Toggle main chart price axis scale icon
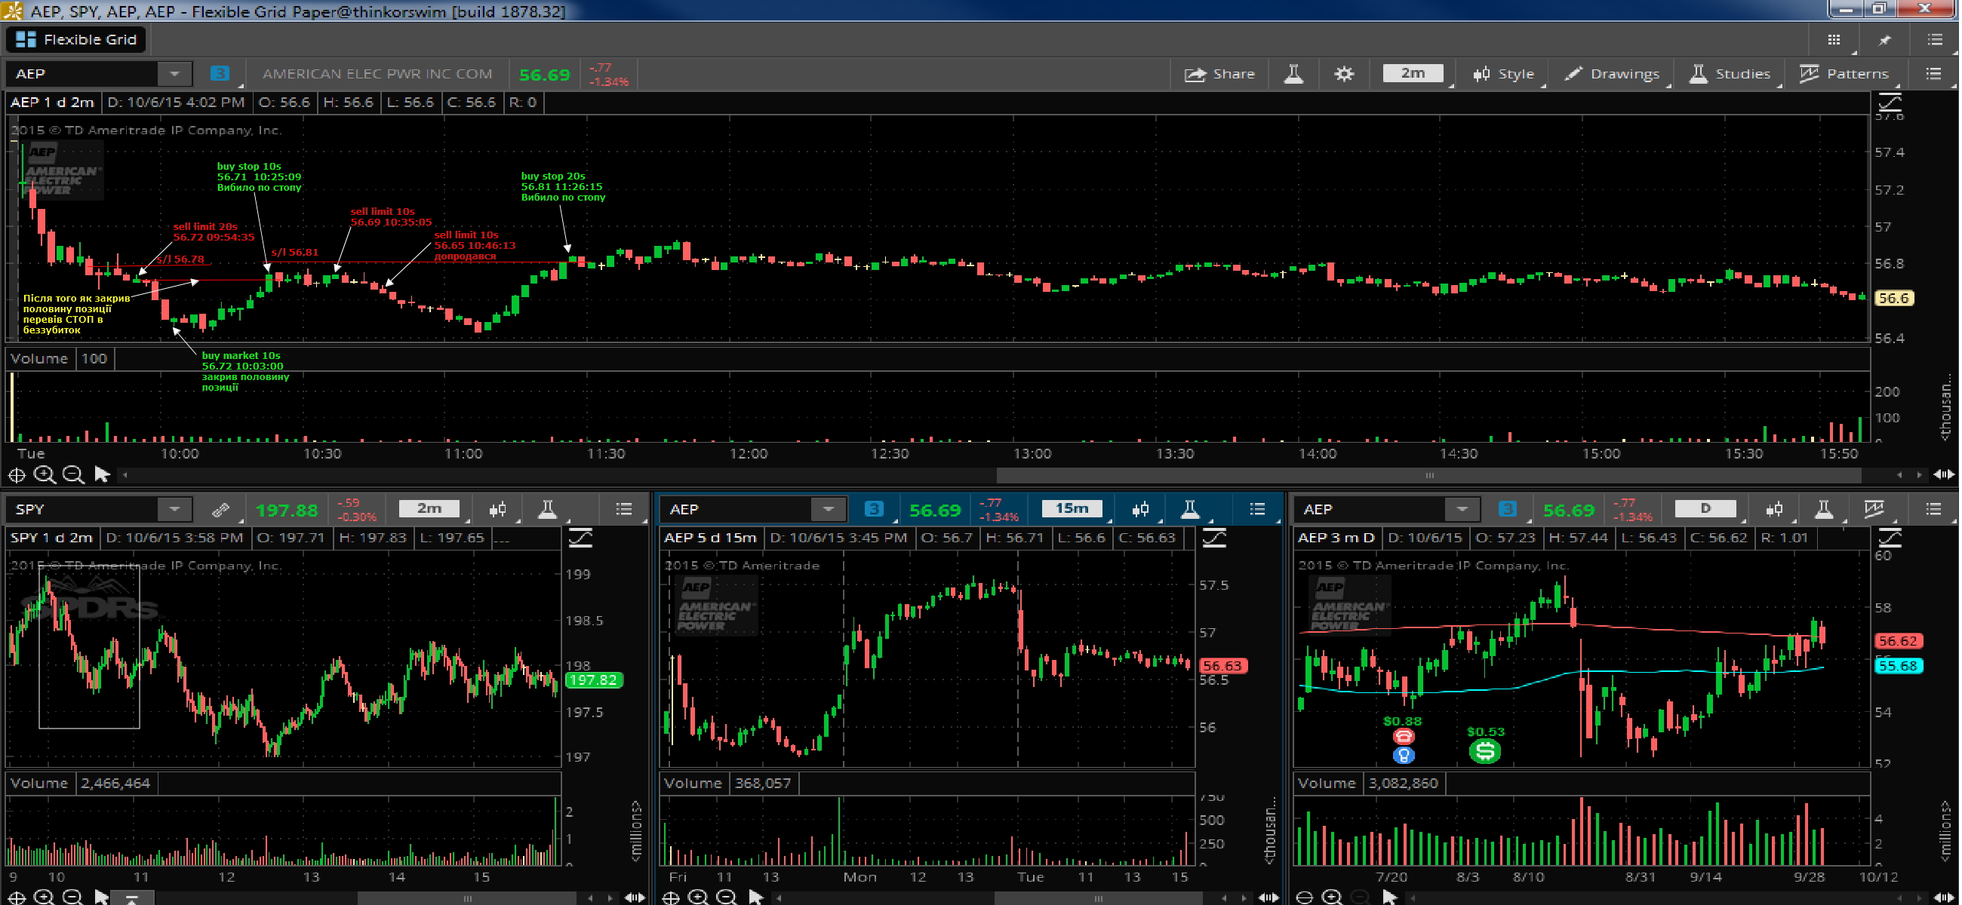1962x905 pixels. tap(1890, 102)
